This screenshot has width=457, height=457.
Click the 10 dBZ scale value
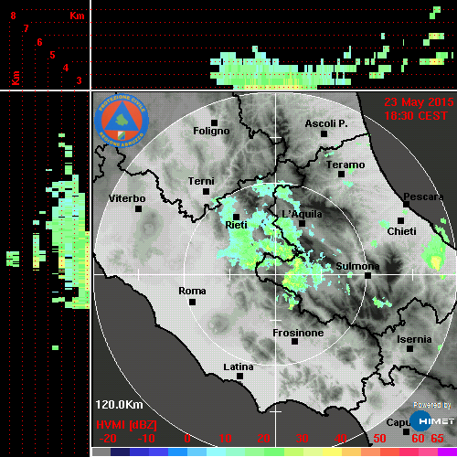226,439
